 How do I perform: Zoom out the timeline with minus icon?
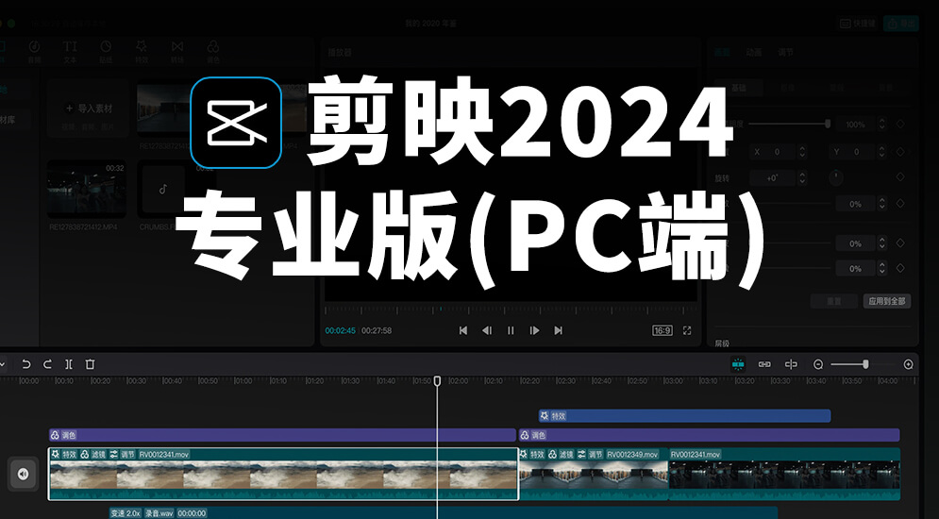point(818,364)
